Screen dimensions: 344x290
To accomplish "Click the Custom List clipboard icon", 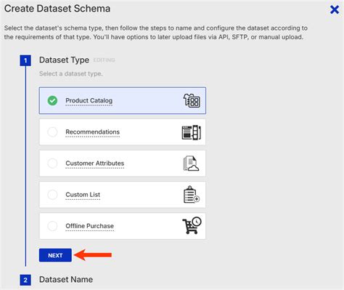I will [192, 195].
